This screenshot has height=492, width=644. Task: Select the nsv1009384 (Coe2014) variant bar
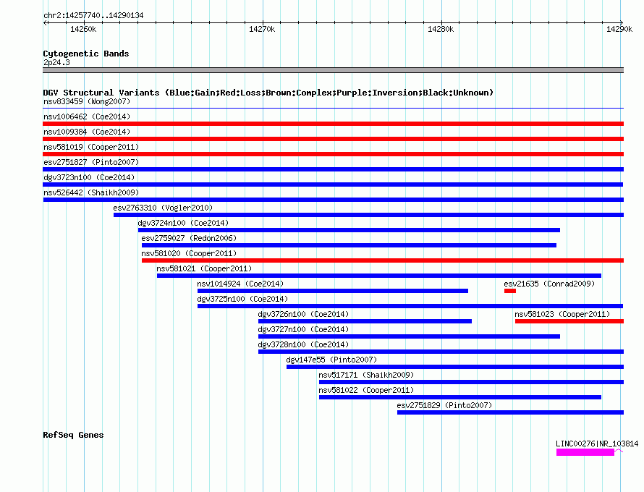pos(333,139)
